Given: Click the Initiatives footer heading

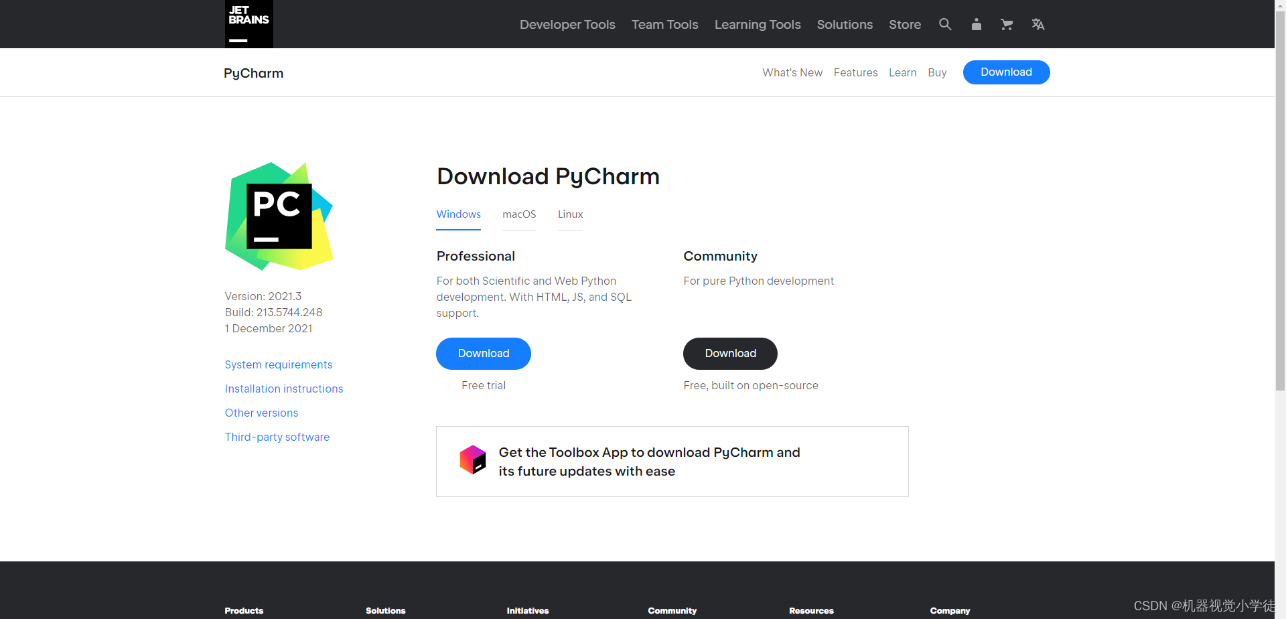Looking at the screenshot, I should coord(528,611).
